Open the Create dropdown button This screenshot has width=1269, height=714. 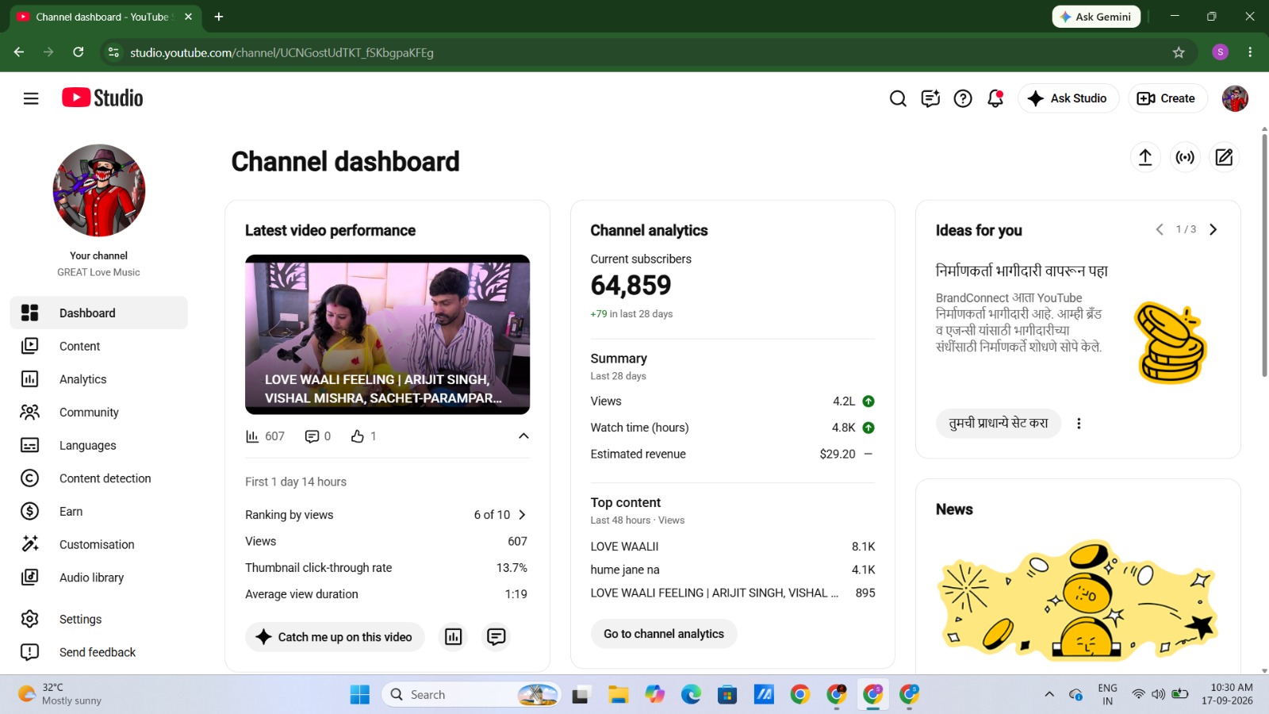tap(1167, 98)
